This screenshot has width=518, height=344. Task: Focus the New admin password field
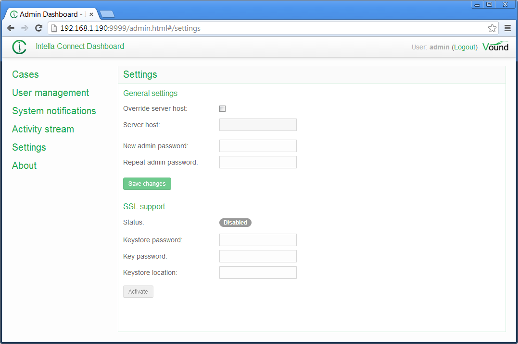[258, 146]
